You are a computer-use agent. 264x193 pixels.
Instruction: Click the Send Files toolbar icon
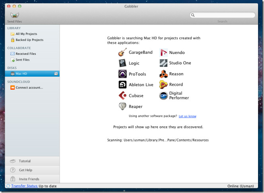pos(15,15)
